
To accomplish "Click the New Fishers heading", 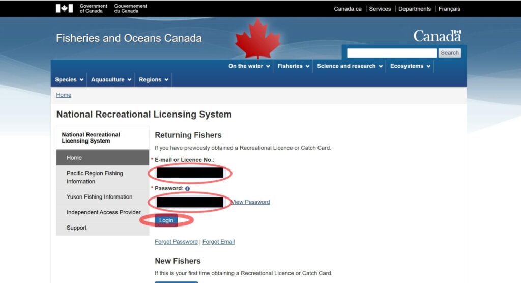I will tap(178, 261).
